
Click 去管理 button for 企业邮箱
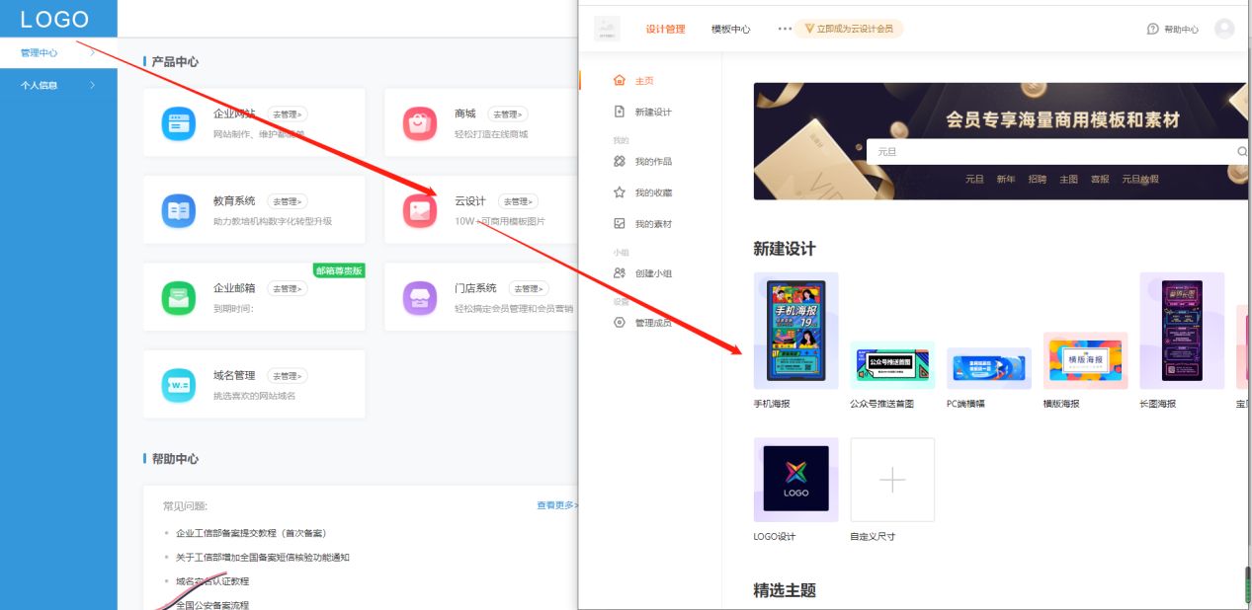point(288,288)
